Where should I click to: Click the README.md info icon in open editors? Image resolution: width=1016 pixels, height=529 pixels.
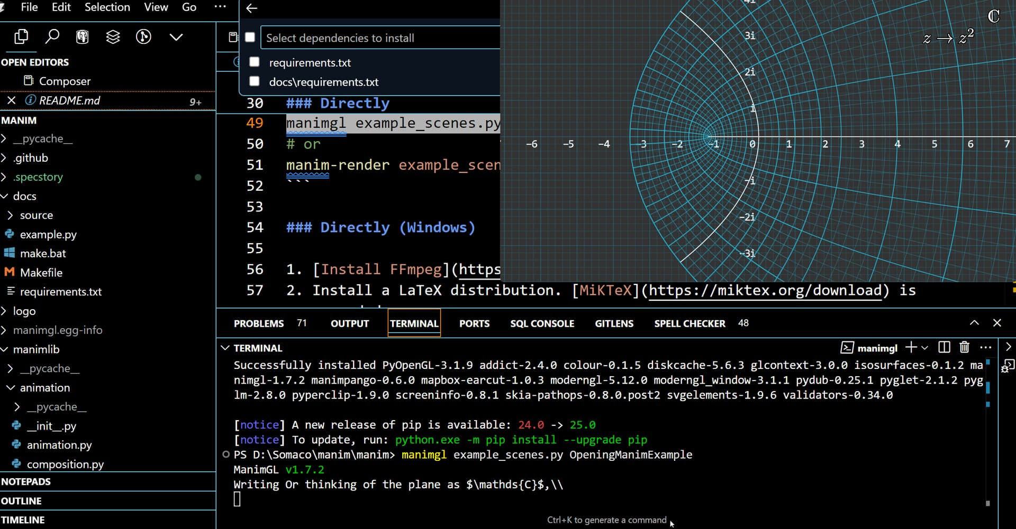point(31,100)
